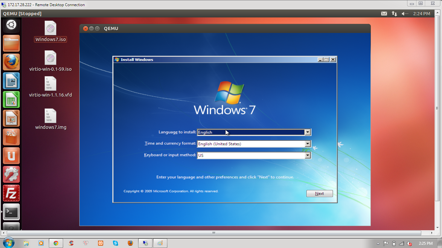Expand the Language to install dropdown

point(308,132)
